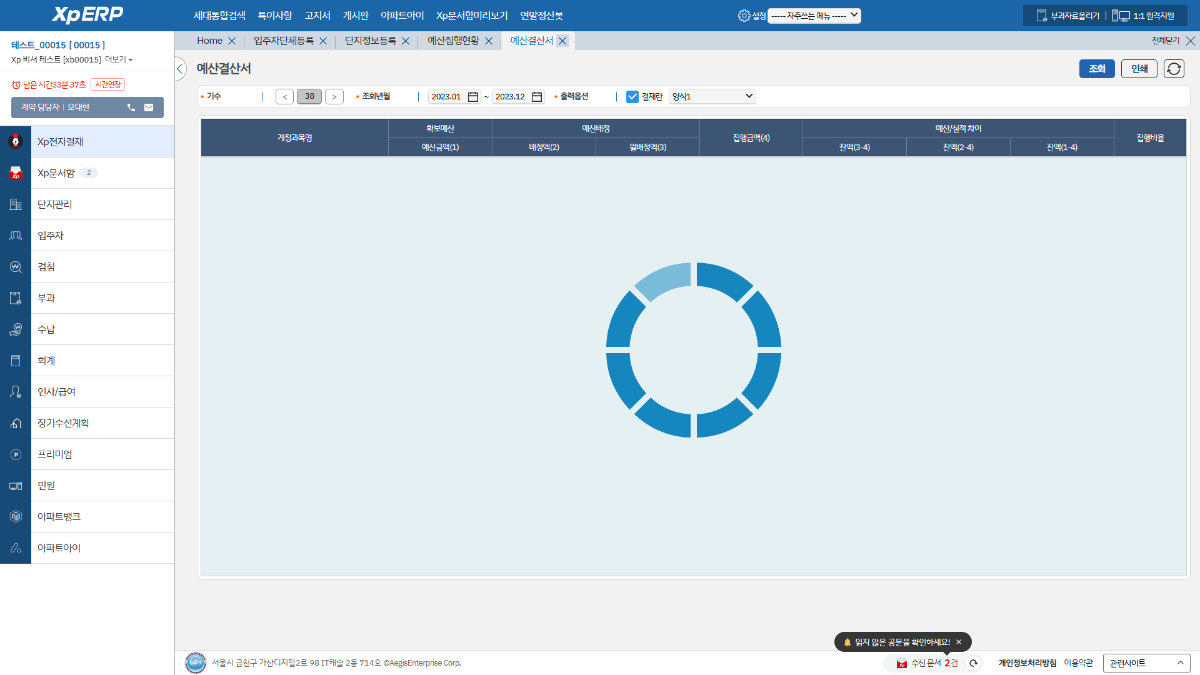Screen dimensions: 1200x675
Task: Expand 더보기 under the user name
Action: (119, 60)
